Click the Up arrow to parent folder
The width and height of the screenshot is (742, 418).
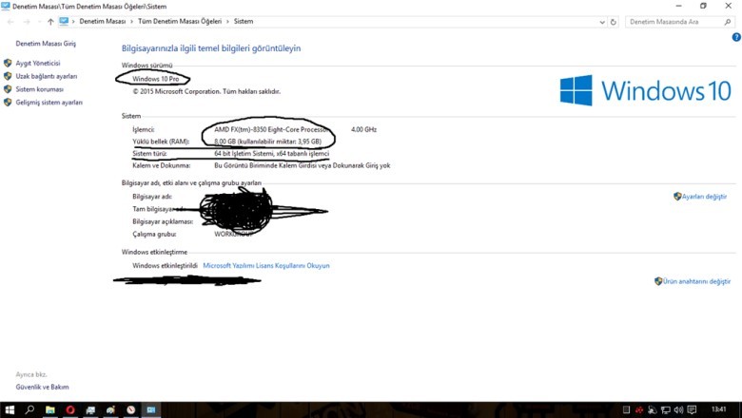(50, 22)
